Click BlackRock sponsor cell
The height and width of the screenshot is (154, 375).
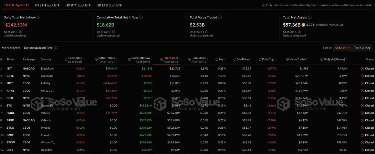(47, 68)
